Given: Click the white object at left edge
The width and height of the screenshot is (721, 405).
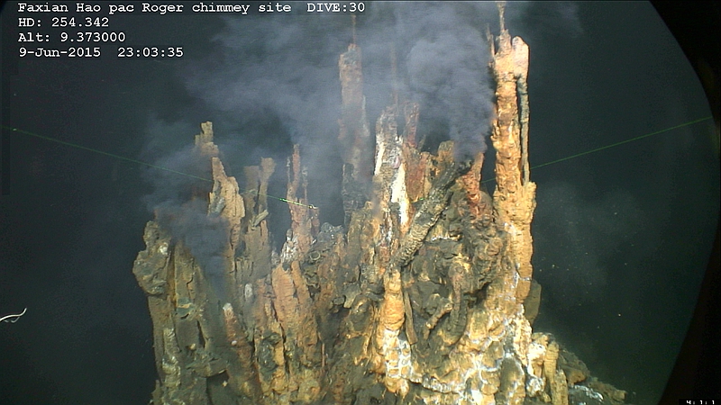Looking at the screenshot, I should click(13, 315).
